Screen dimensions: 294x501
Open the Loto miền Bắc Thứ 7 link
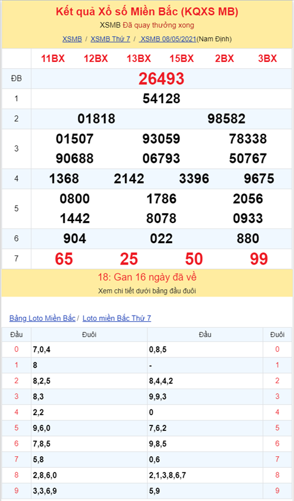pos(117,318)
